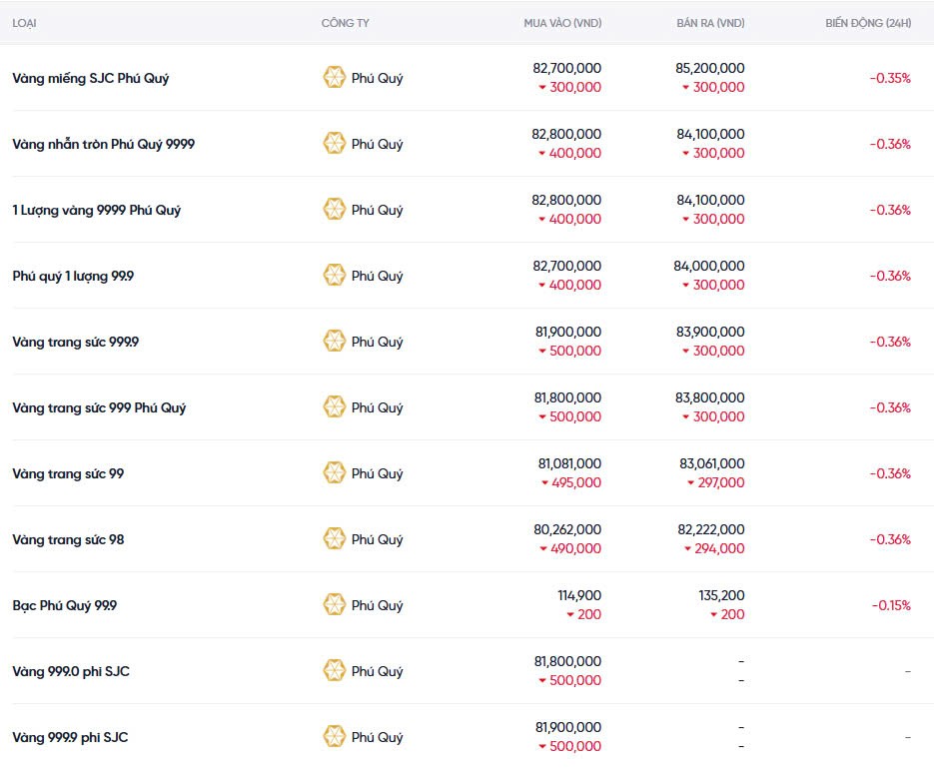Click the 85,200,000 sell price value
This screenshot has height=769, width=934.
click(710, 68)
